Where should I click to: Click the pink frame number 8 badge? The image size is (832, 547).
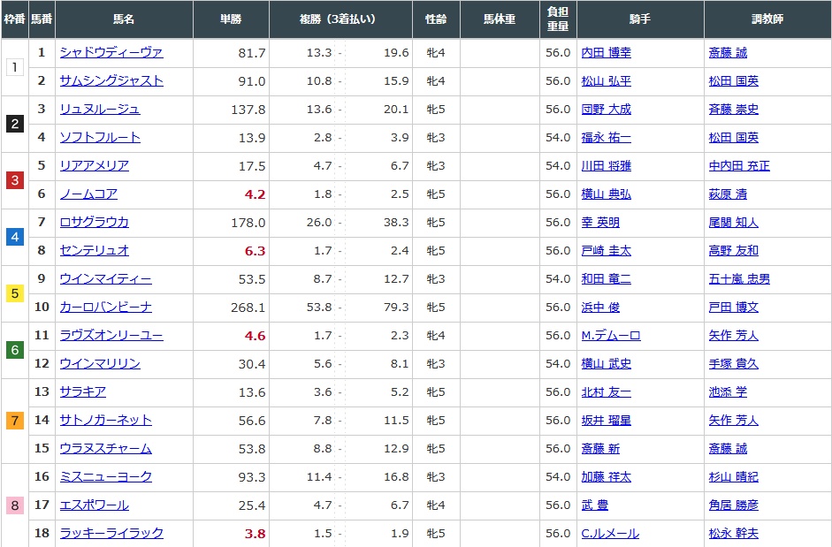point(14,505)
